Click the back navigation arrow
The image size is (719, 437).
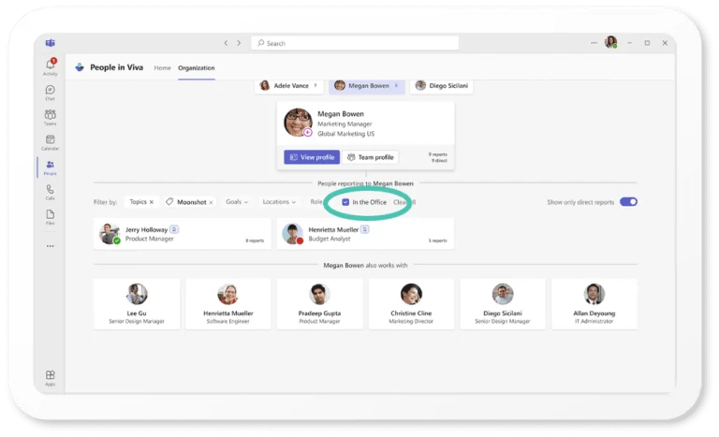click(226, 43)
